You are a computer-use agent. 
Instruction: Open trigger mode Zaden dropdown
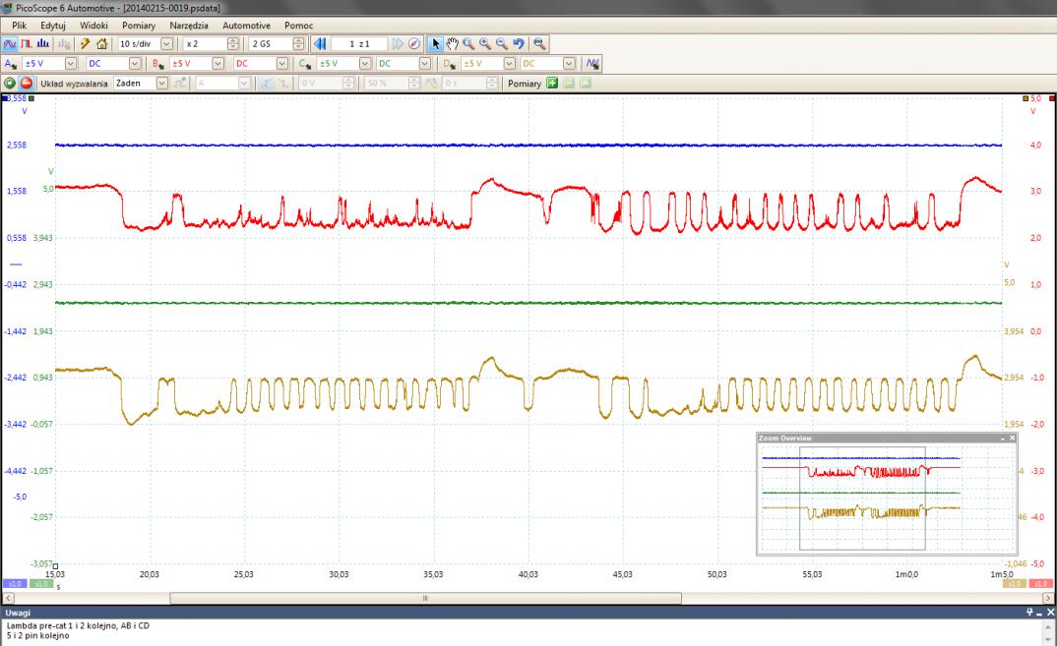(x=163, y=84)
